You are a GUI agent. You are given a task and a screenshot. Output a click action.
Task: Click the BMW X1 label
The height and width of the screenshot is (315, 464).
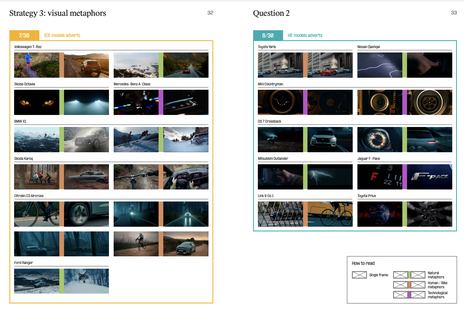click(20, 121)
